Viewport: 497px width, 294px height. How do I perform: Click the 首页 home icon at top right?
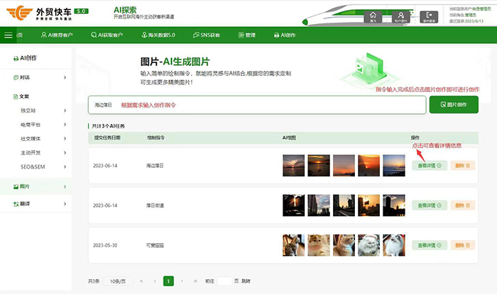coord(373,16)
